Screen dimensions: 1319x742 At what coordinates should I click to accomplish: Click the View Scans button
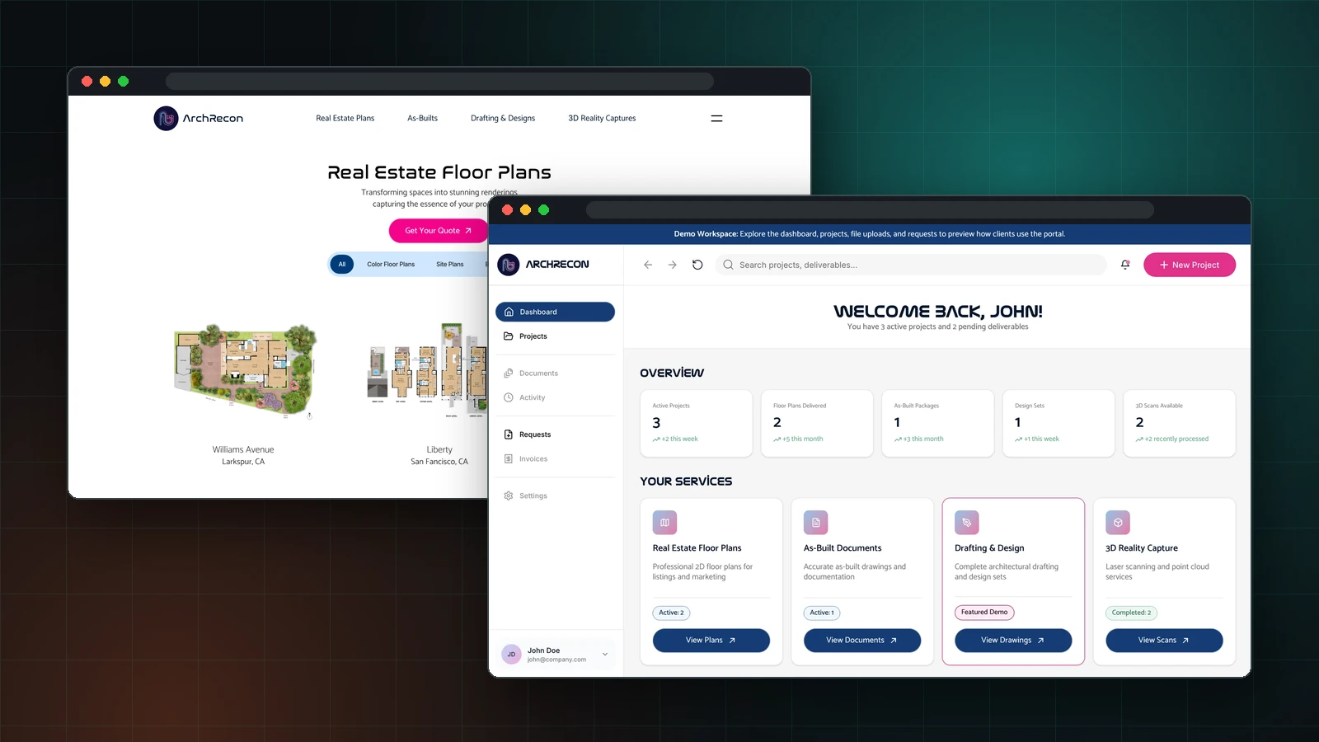click(x=1164, y=641)
